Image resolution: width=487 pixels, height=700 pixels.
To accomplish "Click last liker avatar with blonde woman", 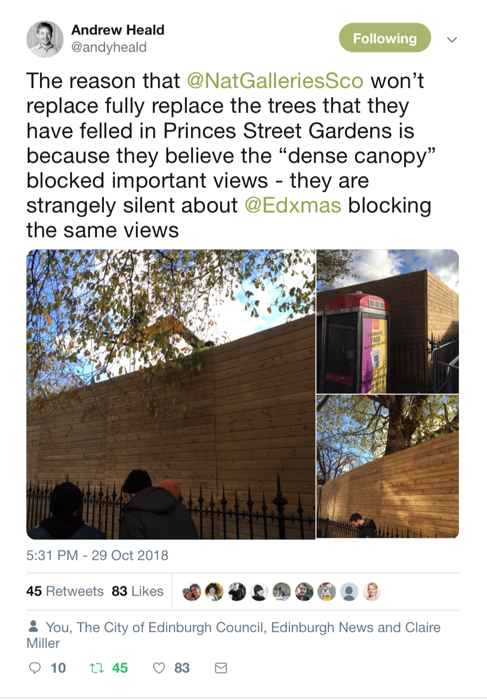I will click(371, 592).
